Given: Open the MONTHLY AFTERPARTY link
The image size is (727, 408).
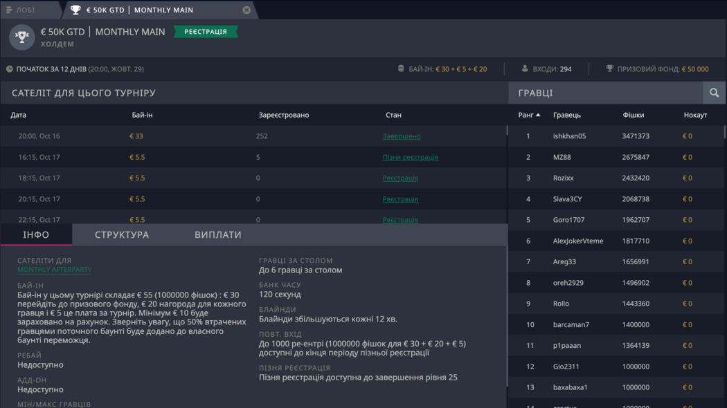Looking at the screenshot, I should [x=55, y=270].
